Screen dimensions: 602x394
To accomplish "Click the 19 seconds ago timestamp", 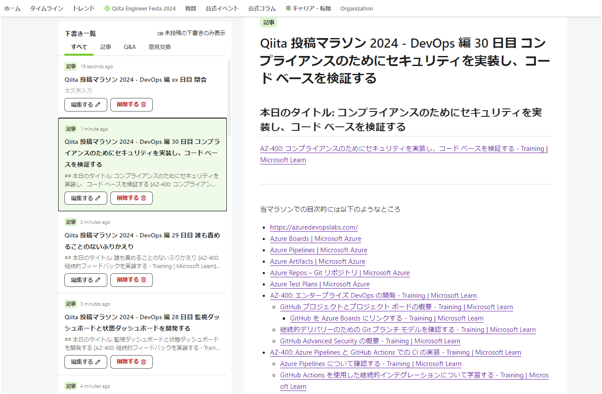I will click(x=97, y=67).
